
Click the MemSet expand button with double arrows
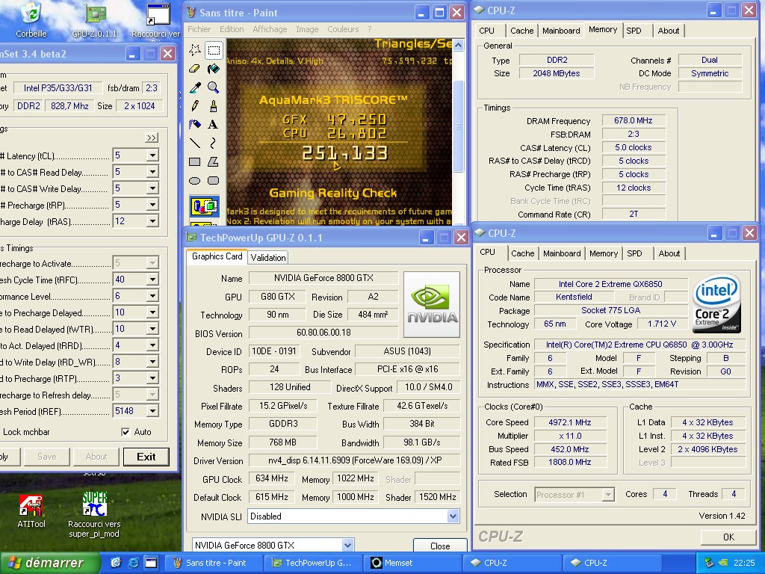[x=152, y=138]
